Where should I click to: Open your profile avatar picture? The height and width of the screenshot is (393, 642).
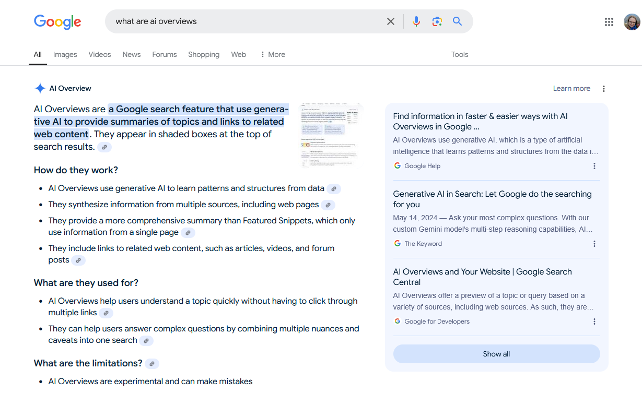point(632,22)
